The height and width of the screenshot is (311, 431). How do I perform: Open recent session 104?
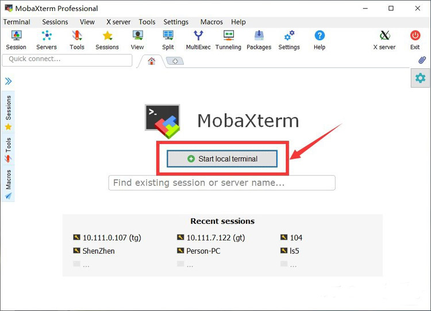point(291,238)
